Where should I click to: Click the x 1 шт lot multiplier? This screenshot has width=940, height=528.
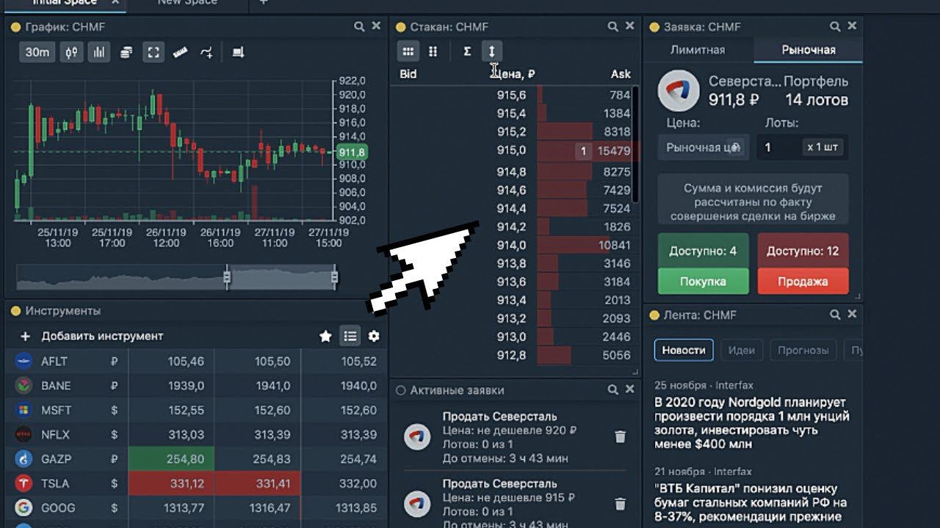tap(822, 147)
